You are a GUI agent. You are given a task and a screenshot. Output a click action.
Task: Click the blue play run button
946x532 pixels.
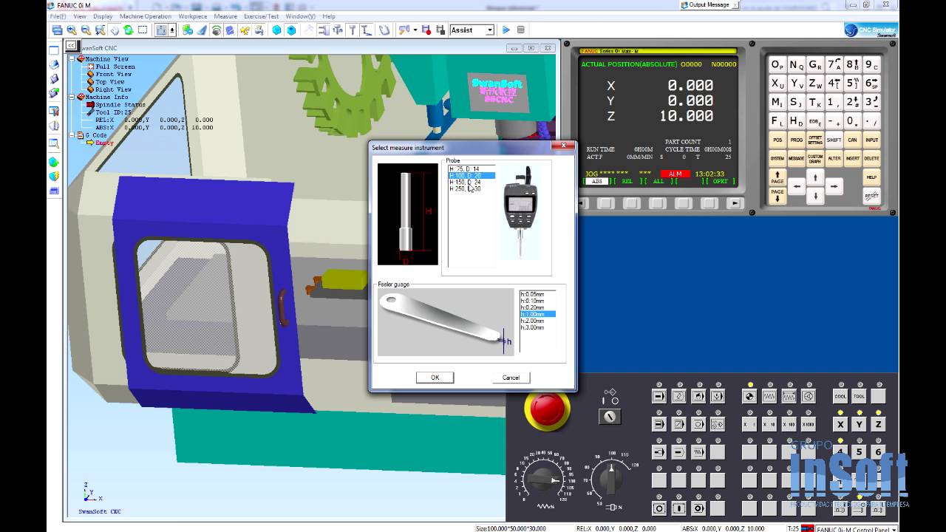(506, 30)
